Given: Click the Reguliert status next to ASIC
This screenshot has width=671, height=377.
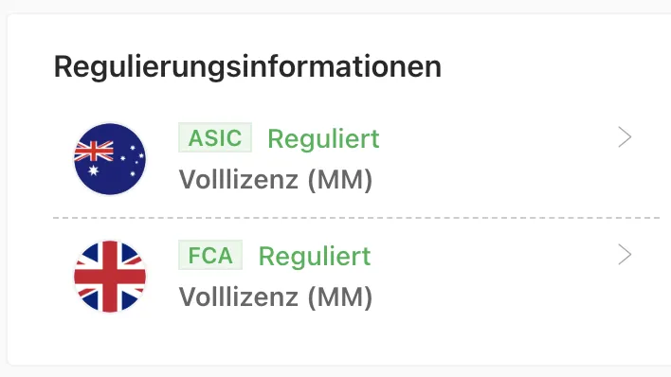Looking at the screenshot, I should click(x=323, y=138).
